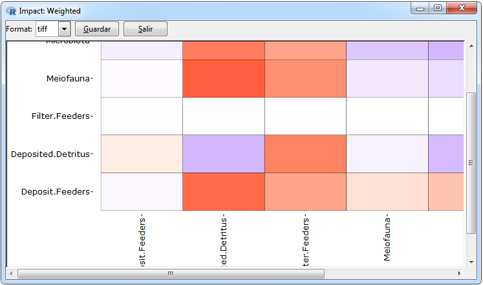Click the vertical scrollbar up arrow
This screenshot has width=483, height=285.
click(x=471, y=46)
